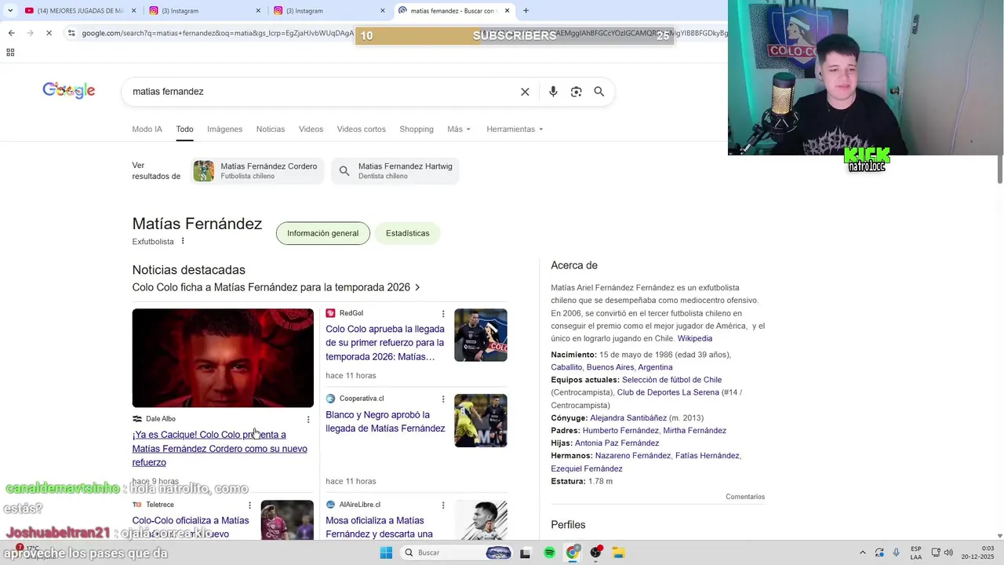Open Selección de fútbol de Chile link
This screenshot has height=565, width=1004.
pyautogui.click(x=671, y=380)
